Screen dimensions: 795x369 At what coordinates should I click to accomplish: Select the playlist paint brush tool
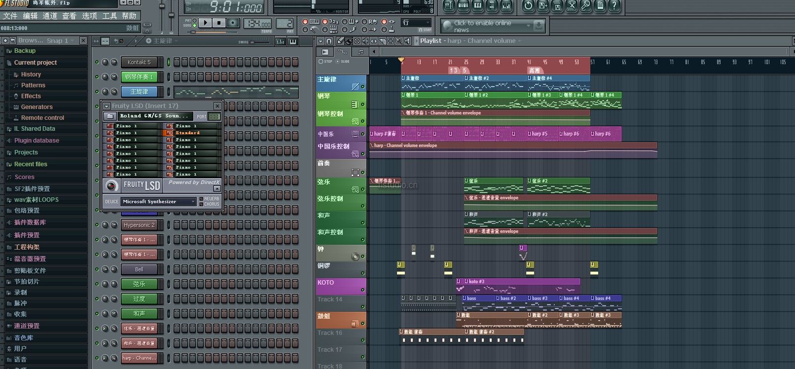point(349,41)
